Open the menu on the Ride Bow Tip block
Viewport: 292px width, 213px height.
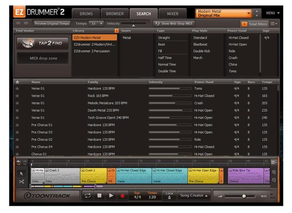pyautogui.click(x=230, y=170)
